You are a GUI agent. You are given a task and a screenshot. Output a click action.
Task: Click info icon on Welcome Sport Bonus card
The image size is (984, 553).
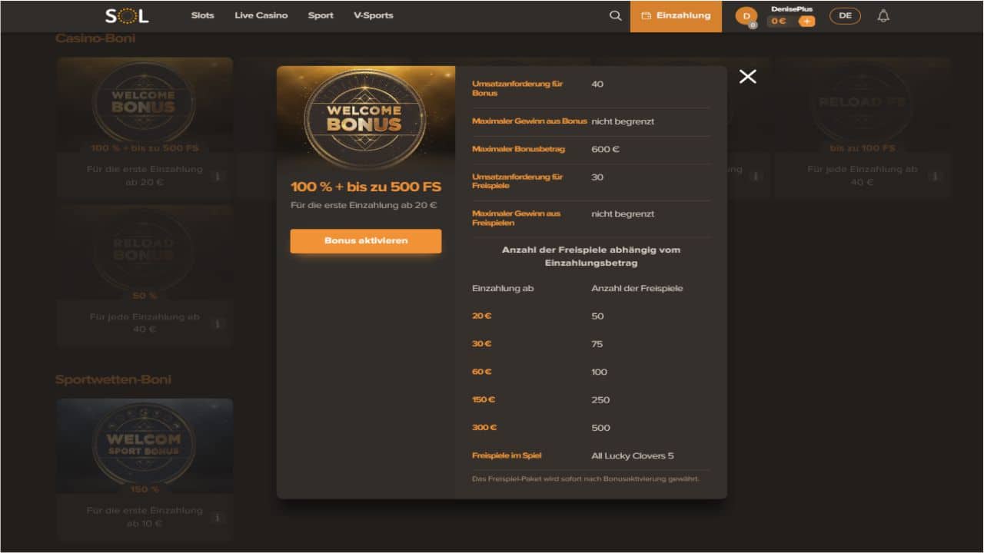tap(217, 517)
